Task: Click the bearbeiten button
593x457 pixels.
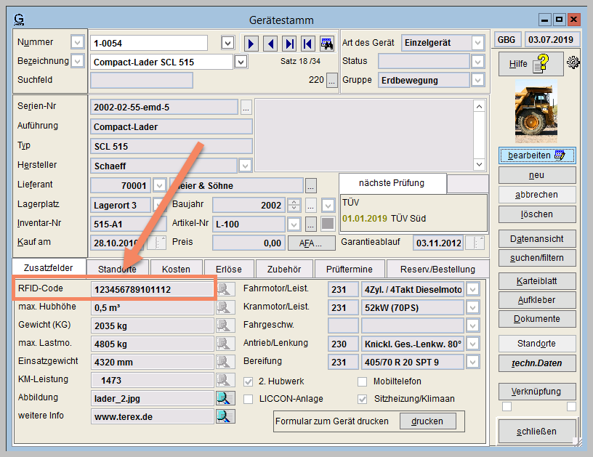Action: 537,155
